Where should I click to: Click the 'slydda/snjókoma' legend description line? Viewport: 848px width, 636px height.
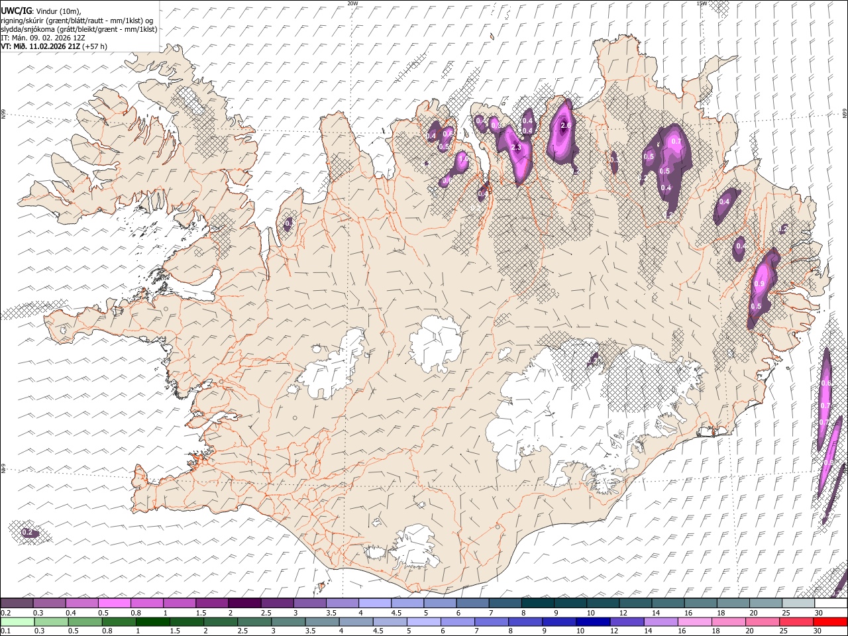point(79,29)
